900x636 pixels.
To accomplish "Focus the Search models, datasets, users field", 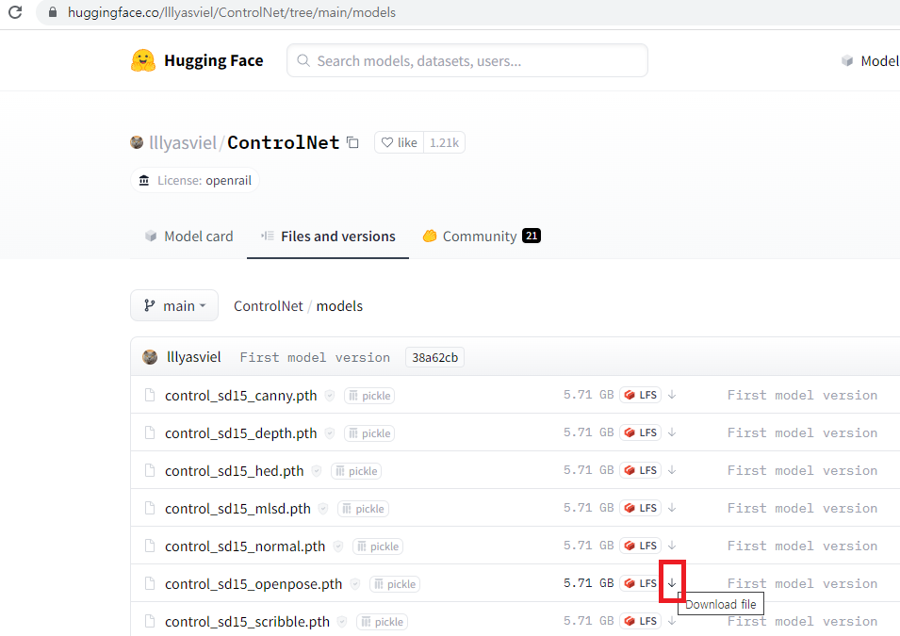I will click(x=467, y=60).
